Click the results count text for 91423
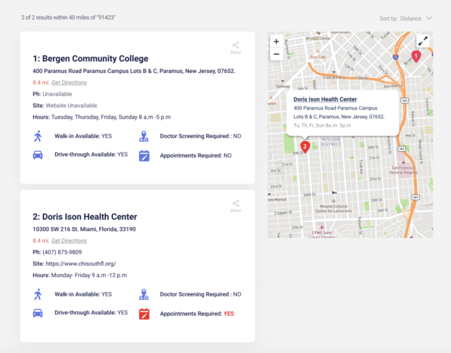This screenshot has width=451, height=353. [x=68, y=18]
